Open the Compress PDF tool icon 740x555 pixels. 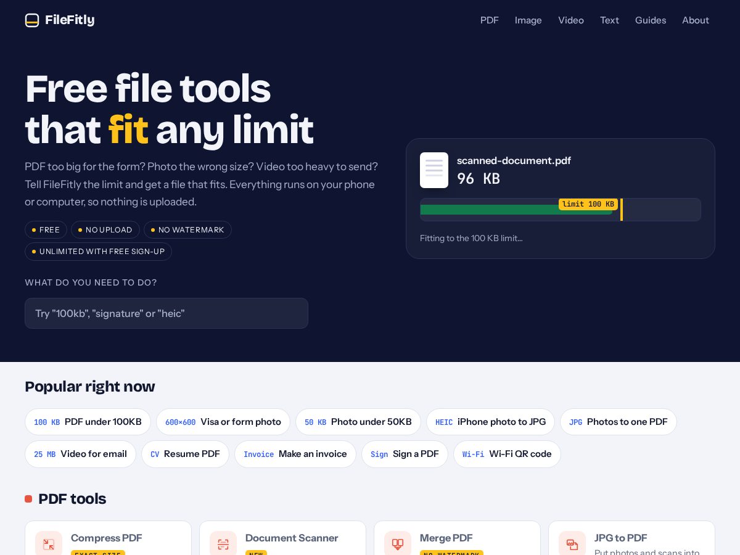point(49,545)
